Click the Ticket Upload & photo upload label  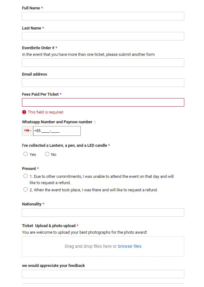48,226
